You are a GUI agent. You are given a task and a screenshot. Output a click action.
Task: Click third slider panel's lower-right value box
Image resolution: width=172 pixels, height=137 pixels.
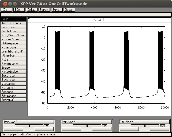[x=160, y=129]
